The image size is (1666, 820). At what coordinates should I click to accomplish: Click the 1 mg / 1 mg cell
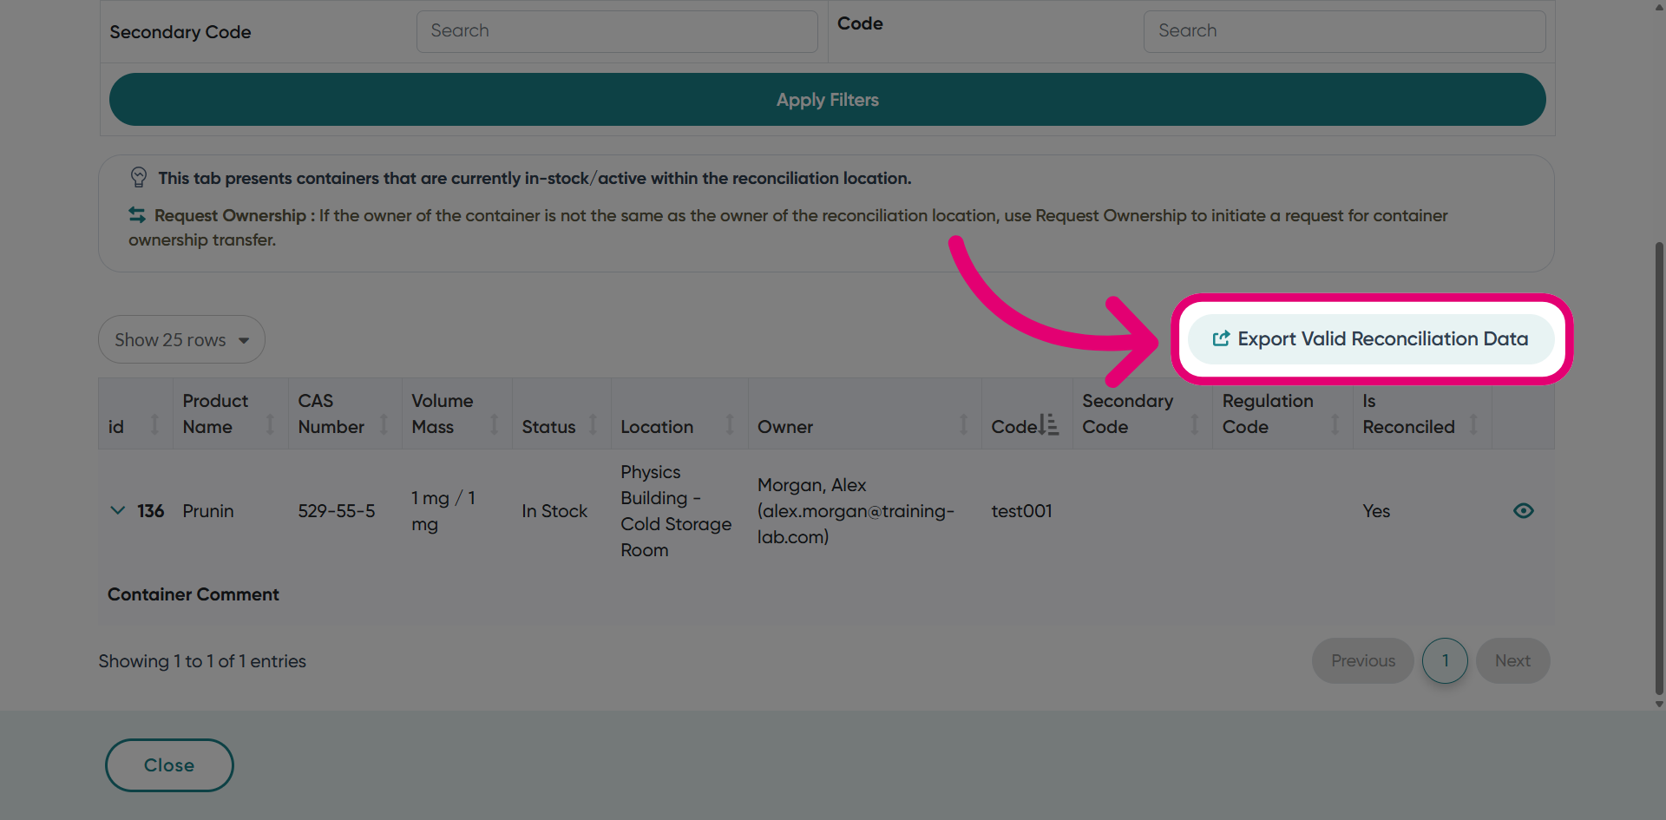[x=443, y=511]
